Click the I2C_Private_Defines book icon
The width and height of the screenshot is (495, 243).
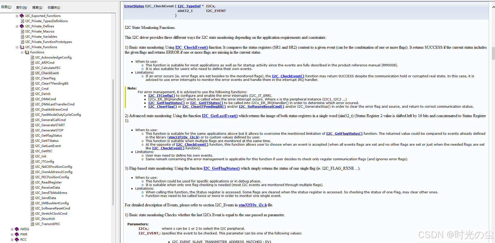tap(22, 26)
